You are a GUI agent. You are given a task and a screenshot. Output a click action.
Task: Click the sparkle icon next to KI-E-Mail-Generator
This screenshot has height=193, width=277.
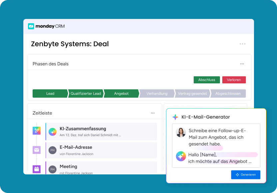(x=175, y=117)
